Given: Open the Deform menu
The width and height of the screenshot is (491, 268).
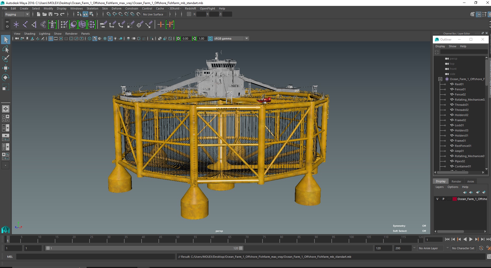Looking at the screenshot, I should pos(116,8).
